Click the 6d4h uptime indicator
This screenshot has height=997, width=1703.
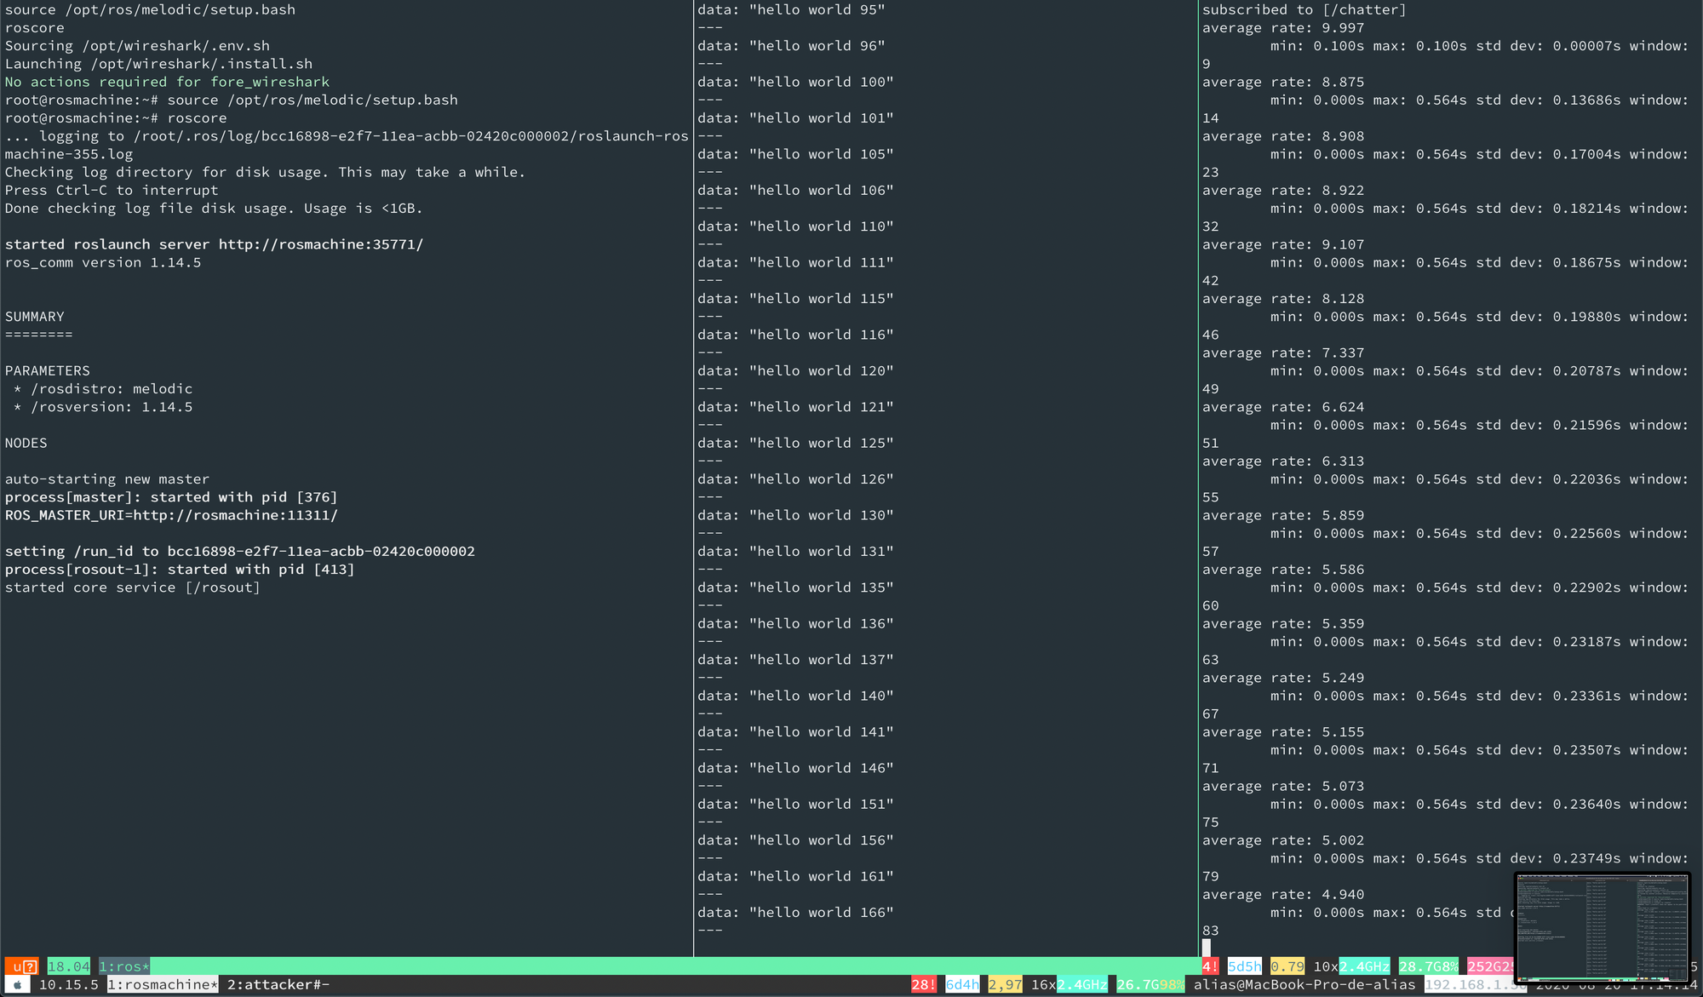click(x=962, y=985)
